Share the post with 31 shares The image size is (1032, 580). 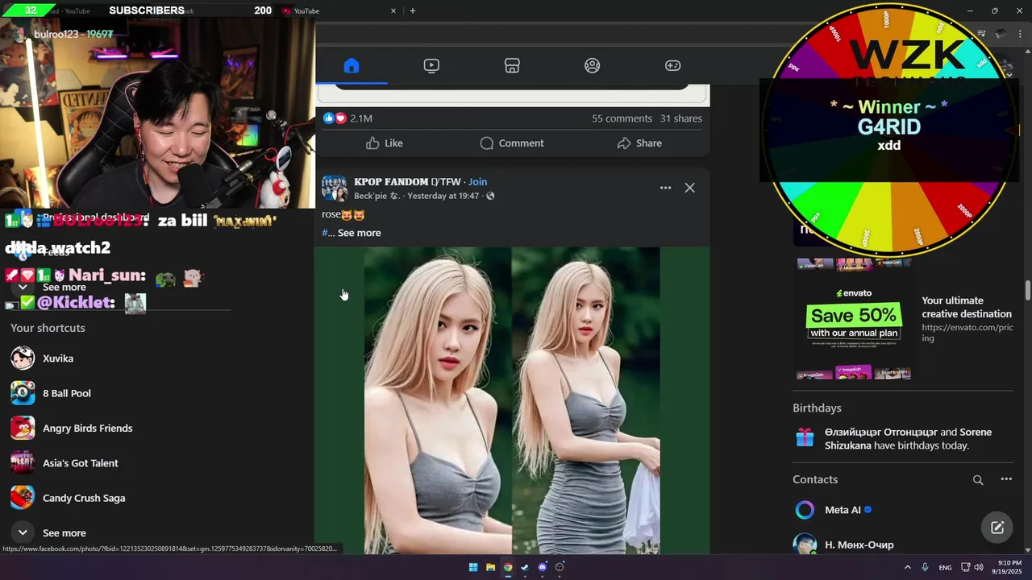tap(639, 143)
